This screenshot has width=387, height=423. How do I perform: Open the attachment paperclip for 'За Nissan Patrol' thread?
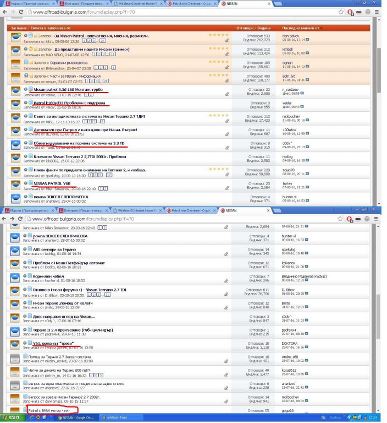[227, 40]
